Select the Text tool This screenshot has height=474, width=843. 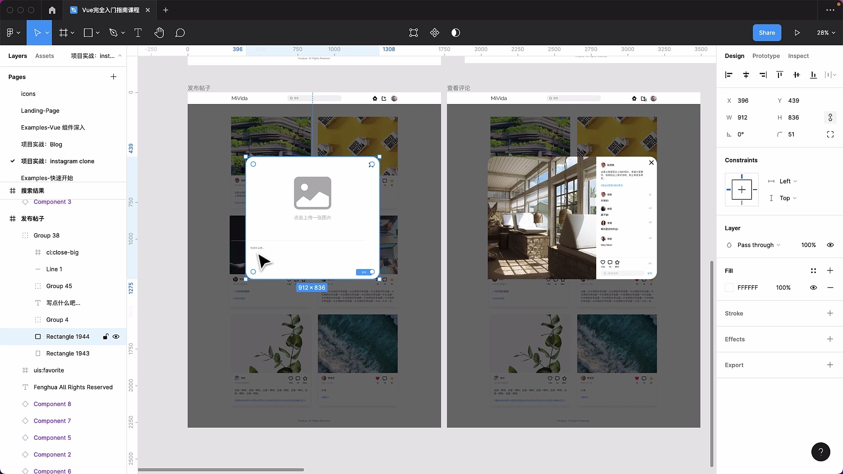138,33
